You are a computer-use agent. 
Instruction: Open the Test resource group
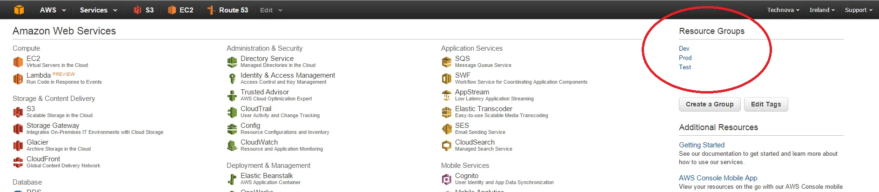[684, 67]
